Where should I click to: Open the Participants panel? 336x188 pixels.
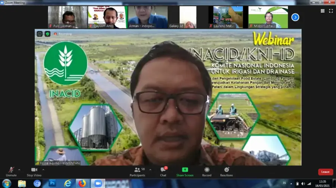click(137, 172)
